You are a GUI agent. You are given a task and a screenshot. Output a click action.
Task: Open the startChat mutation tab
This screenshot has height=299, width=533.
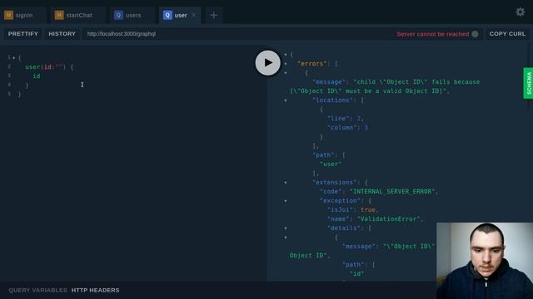coord(79,15)
